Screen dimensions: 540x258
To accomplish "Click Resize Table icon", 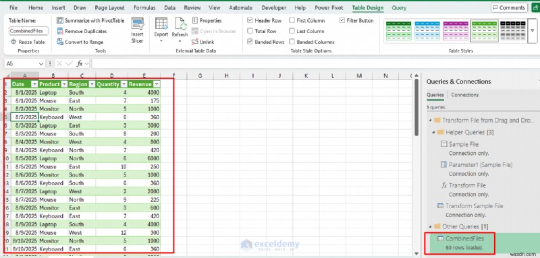I will point(13,42).
